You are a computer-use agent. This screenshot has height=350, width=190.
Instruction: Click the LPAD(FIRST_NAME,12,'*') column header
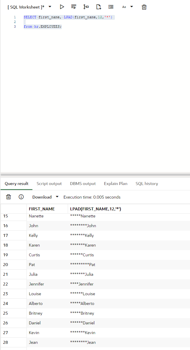(95, 209)
